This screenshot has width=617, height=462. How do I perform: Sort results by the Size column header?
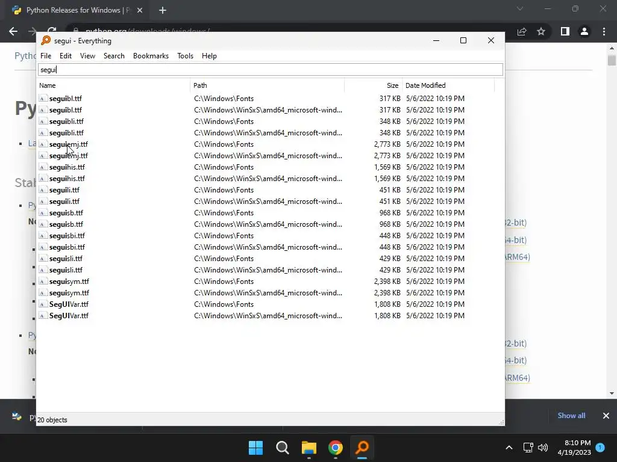[x=373, y=85]
